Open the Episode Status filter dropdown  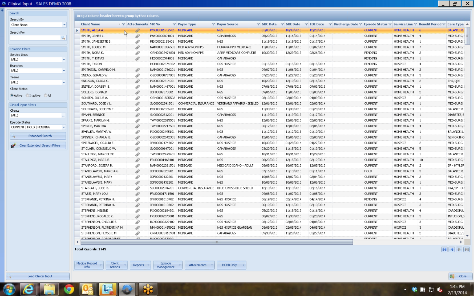click(64, 127)
